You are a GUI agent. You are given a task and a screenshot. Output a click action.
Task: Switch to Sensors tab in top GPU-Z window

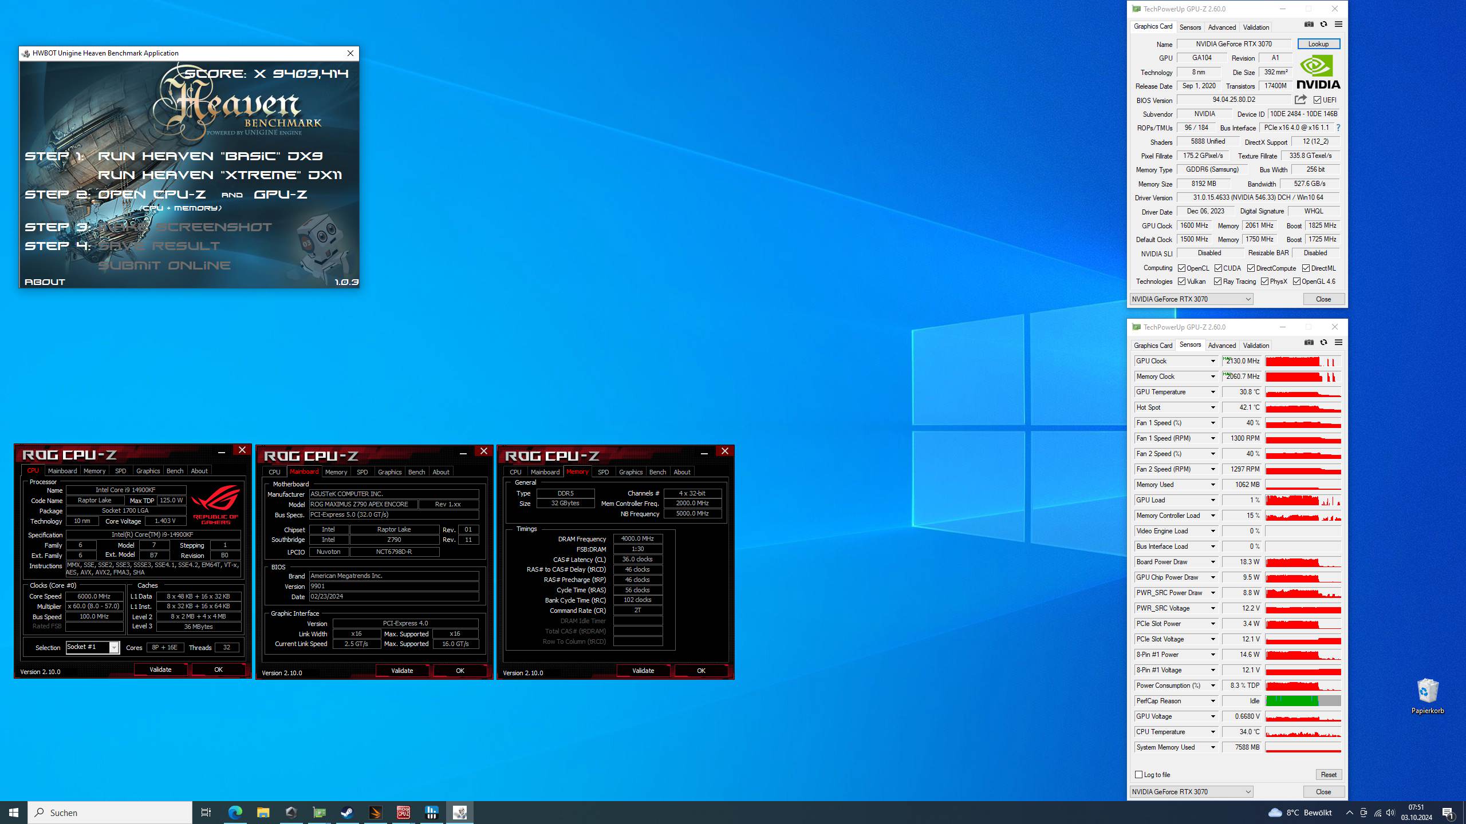(1190, 27)
